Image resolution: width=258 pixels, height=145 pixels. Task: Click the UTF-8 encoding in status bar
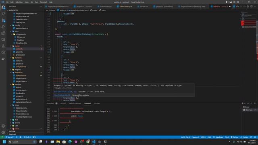[x=203, y=137]
